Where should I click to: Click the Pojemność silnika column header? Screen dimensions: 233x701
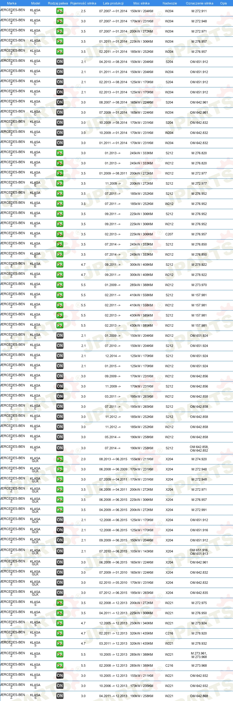(83, 3)
